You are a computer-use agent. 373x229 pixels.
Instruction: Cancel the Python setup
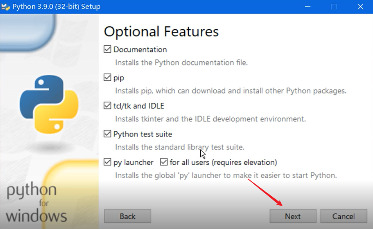pyautogui.click(x=344, y=216)
